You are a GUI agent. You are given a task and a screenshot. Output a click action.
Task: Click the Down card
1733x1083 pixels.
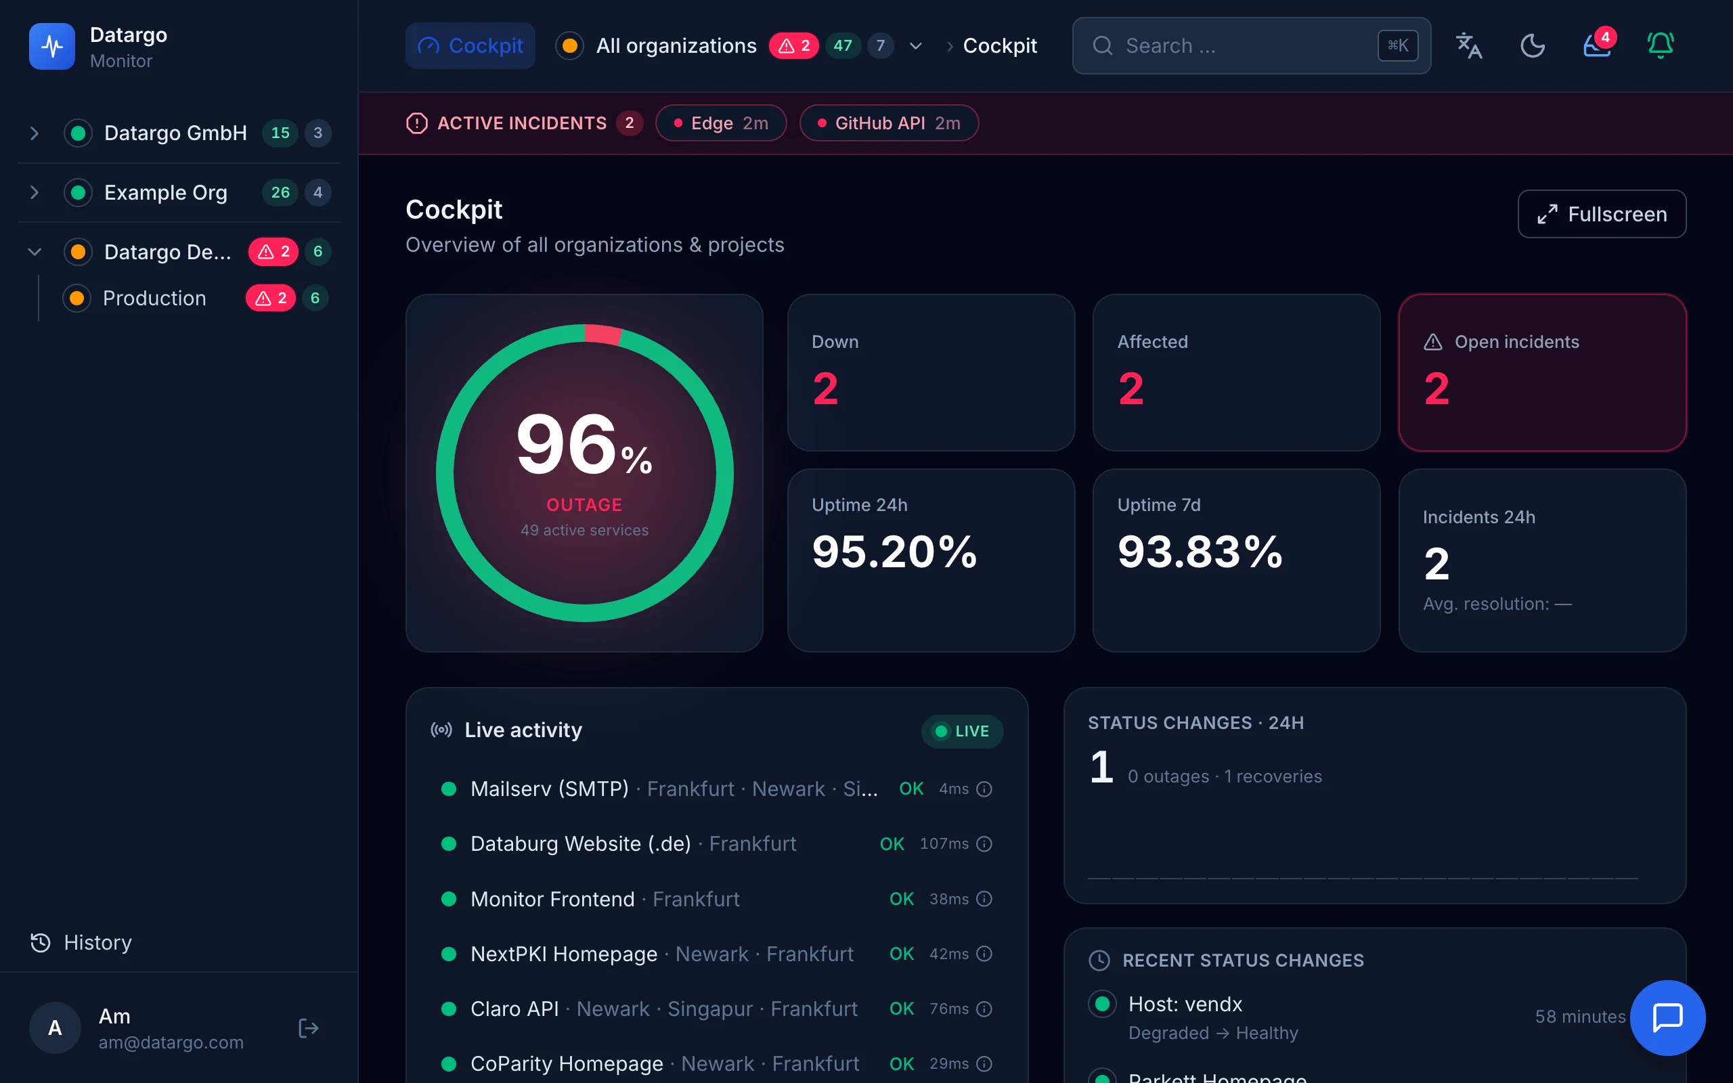(931, 372)
